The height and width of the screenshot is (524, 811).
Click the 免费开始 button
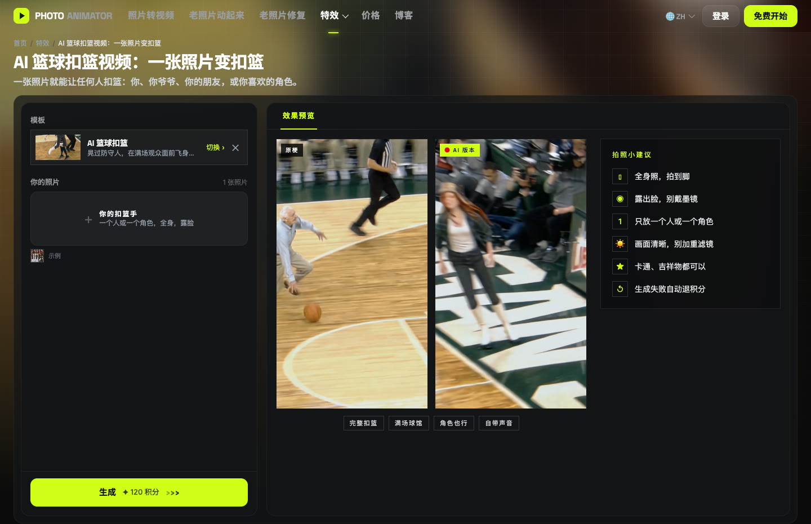pos(770,16)
